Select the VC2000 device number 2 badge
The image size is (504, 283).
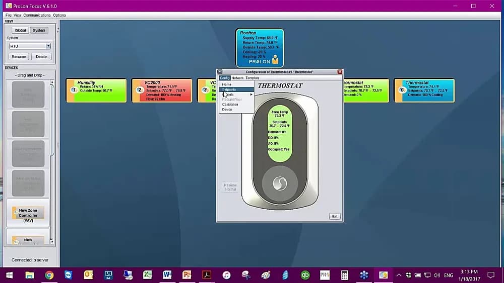[140, 90]
